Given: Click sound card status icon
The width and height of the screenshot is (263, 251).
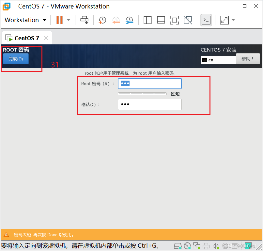Looking at the screenshot, I should click(x=216, y=246).
